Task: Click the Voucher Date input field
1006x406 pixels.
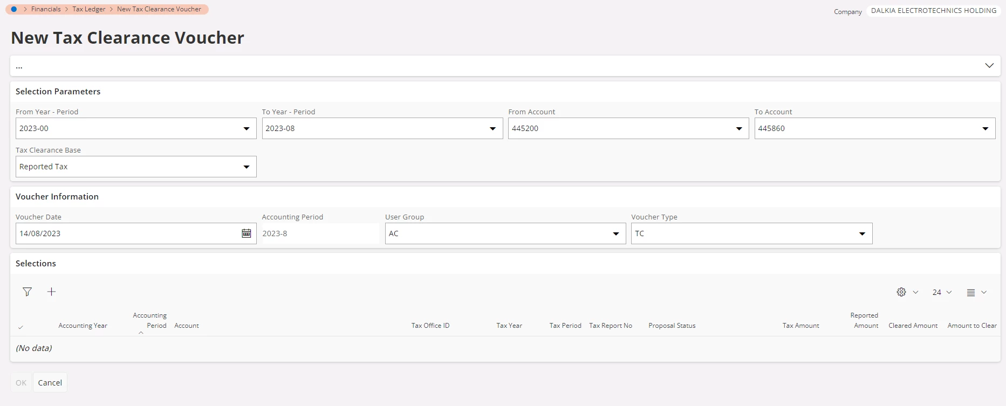Action: pos(127,233)
